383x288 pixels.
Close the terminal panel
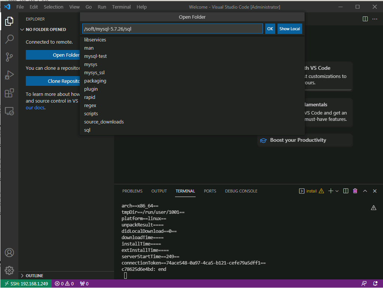click(x=375, y=191)
